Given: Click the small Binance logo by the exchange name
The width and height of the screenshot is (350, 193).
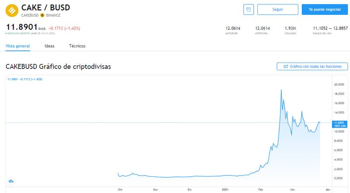Looking at the screenshot, I should pos(42,15).
